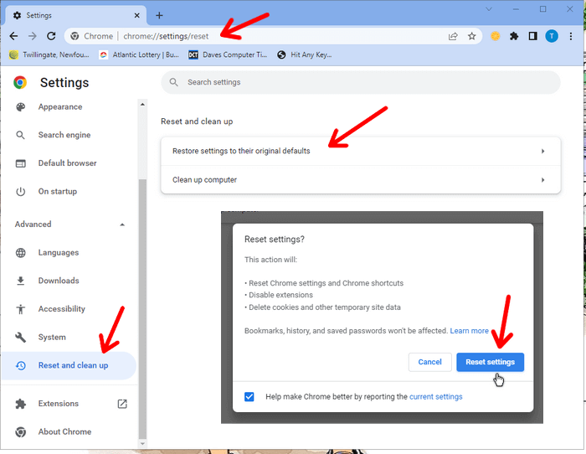Click the blue Reset settings button
This screenshot has height=454, width=586.
pos(490,362)
